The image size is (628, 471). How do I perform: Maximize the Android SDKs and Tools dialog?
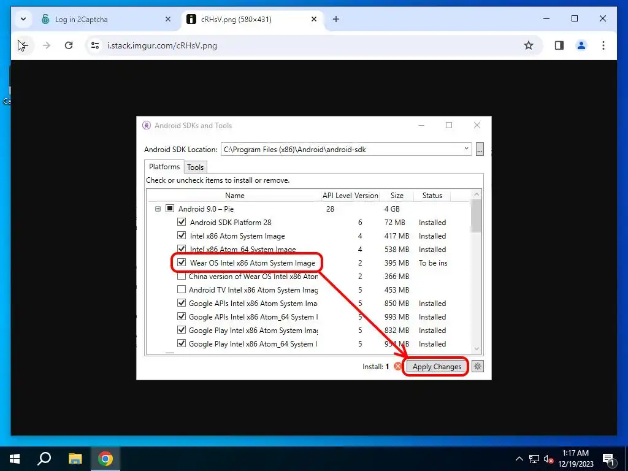point(449,125)
